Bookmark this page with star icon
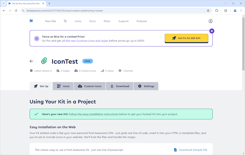The height and width of the screenshot is (155, 245). click(208, 10)
